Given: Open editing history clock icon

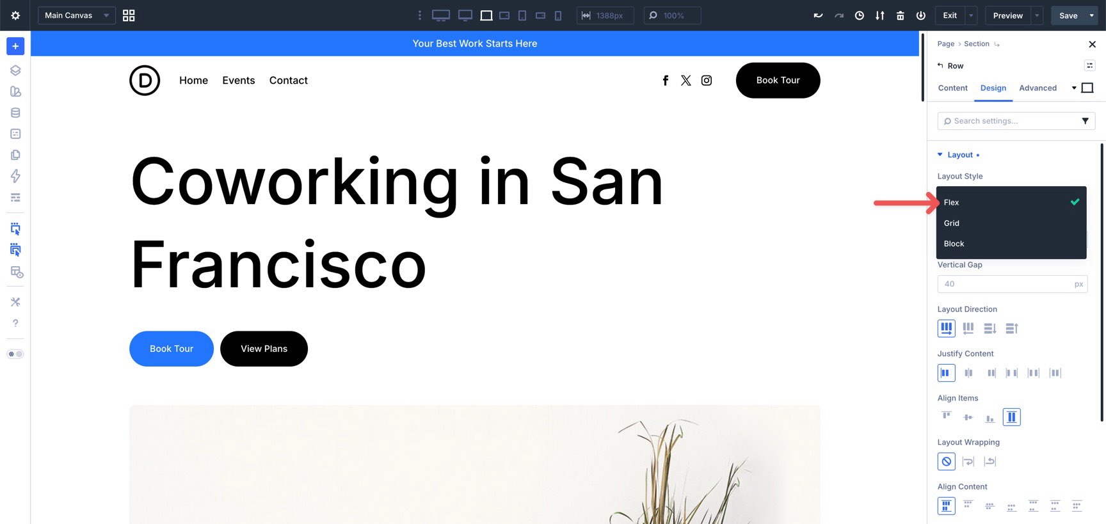Looking at the screenshot, I should coord(860,15).
